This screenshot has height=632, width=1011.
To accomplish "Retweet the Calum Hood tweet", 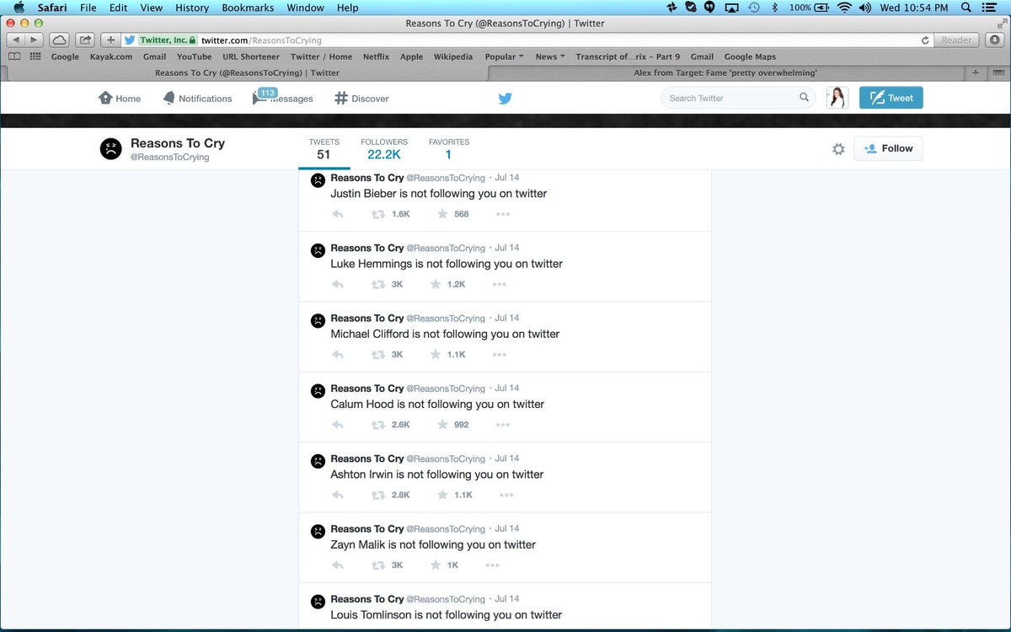I will point(379,425).
